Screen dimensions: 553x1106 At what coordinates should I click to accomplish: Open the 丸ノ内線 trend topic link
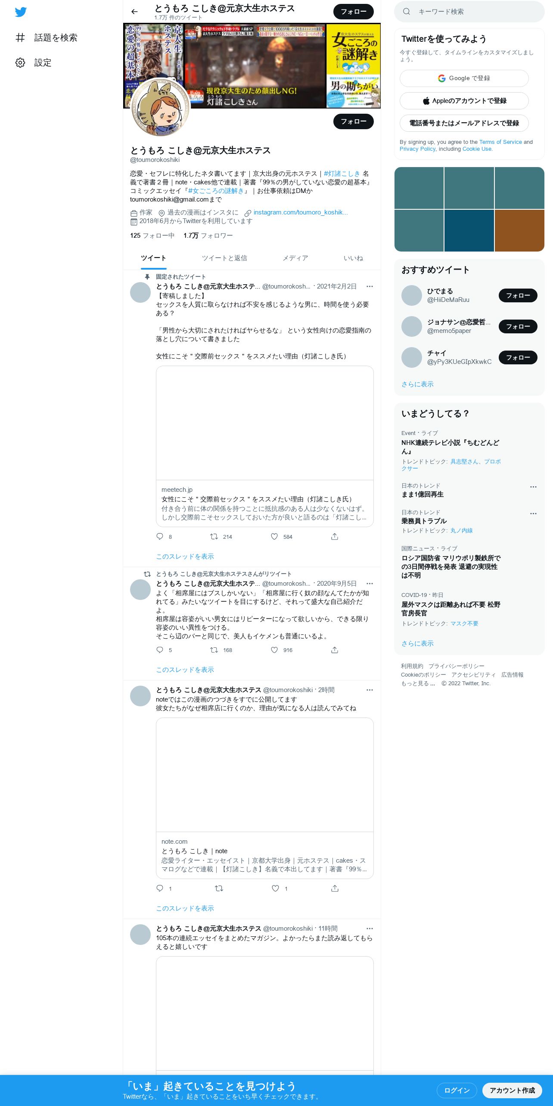coord(462,531)
